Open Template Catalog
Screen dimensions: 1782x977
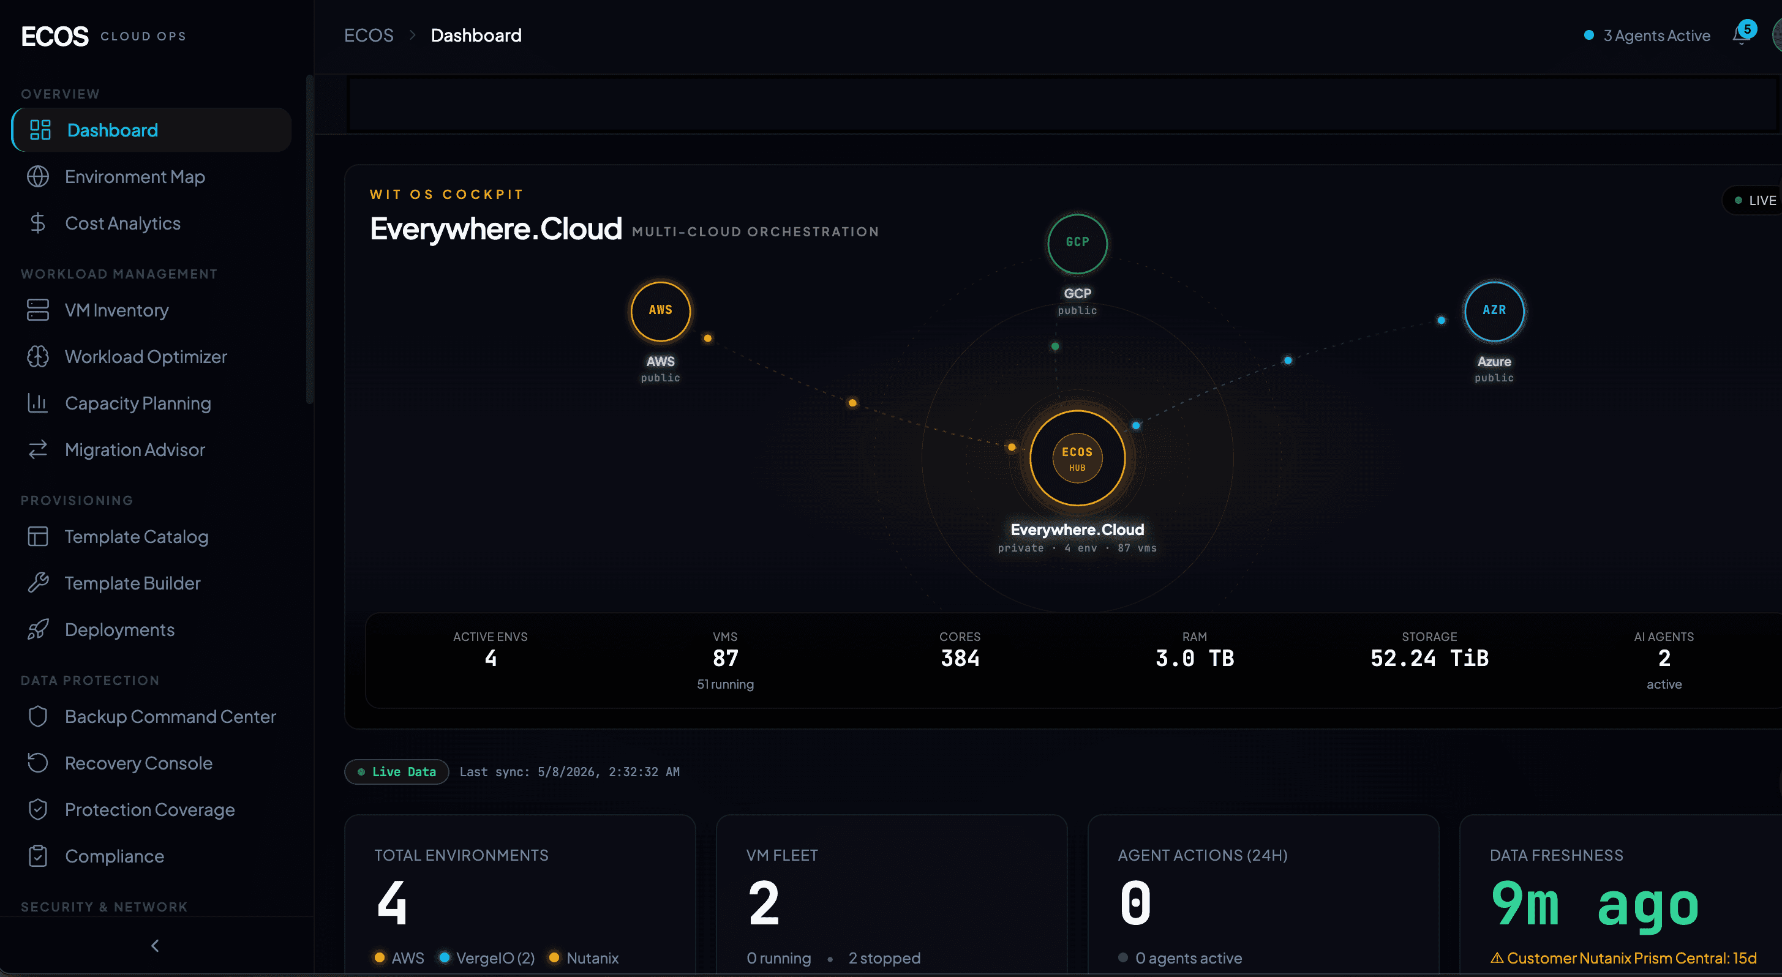(151, 537)
